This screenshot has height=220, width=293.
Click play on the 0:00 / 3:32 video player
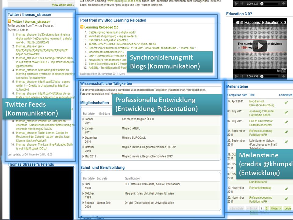tap(237, 4)
